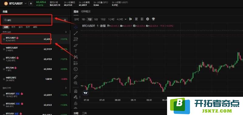
Task: Select the 合约 market filter tab
Action: coord(21,27)
